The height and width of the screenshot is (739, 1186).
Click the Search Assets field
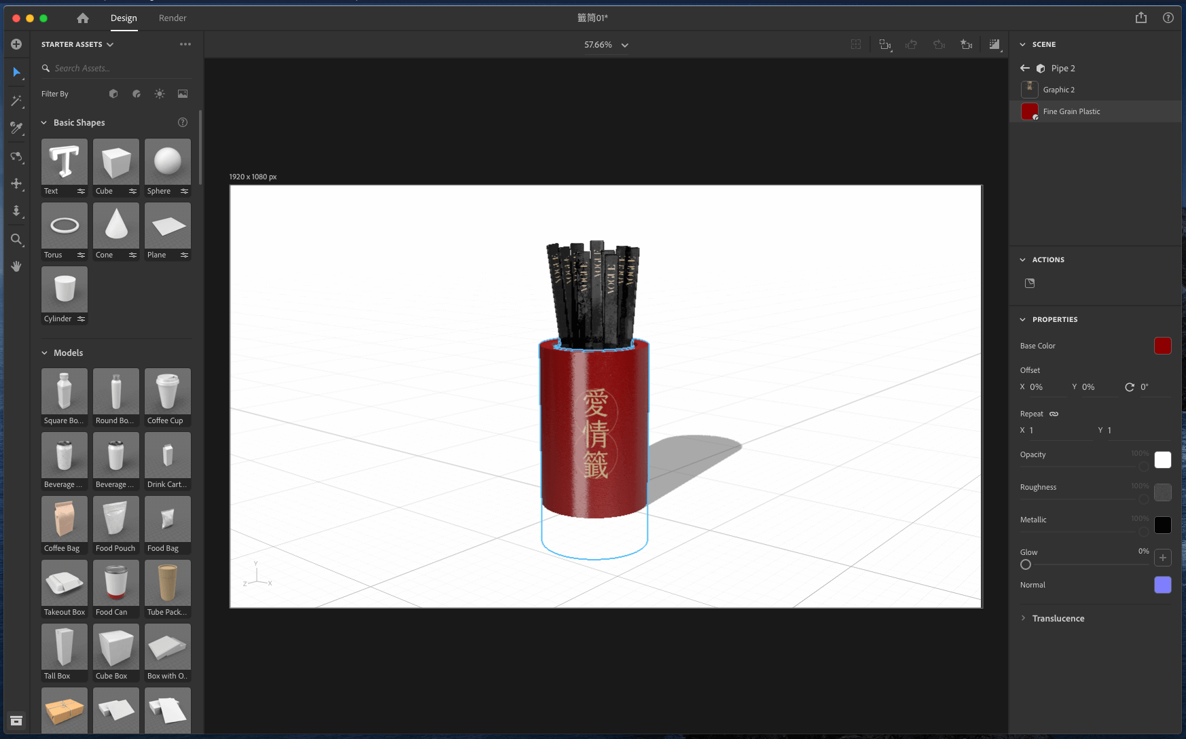click(116, 68)
